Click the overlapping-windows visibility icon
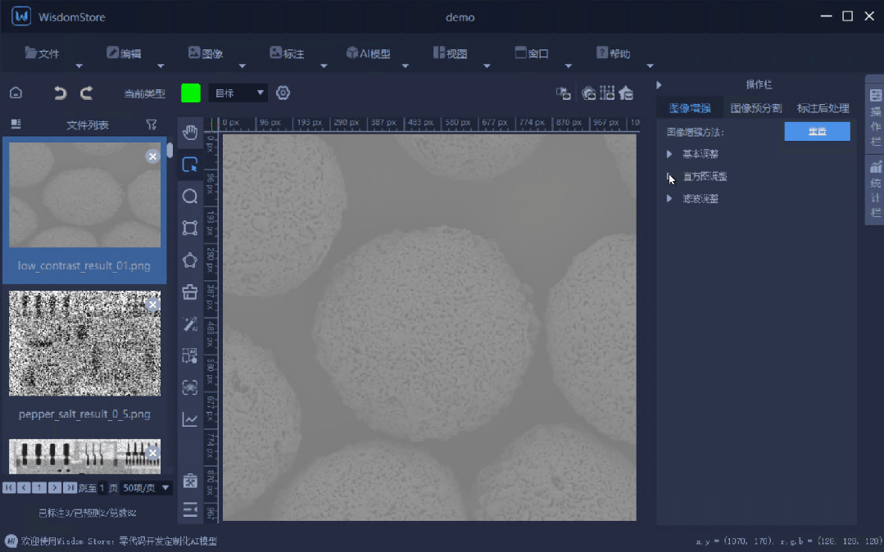Screen dimensions: 884x552 (x=563, y=93)
